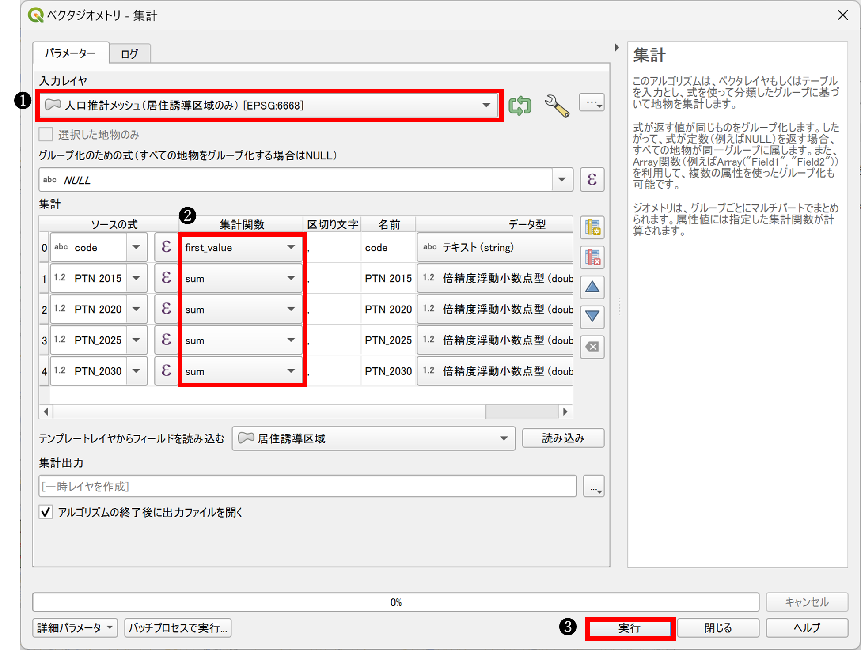Viewport: 861px width, 650px height.
Task: Uncheck open output file after algorithm finishes
Action: point(46,512)
